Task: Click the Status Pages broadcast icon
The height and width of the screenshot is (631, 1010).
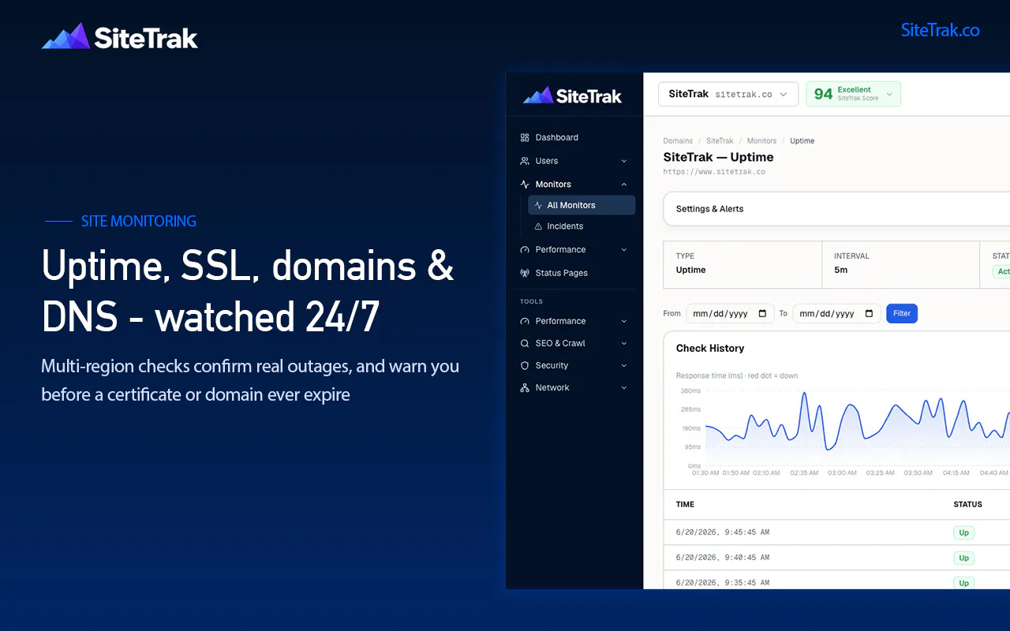Action: click(x=525, y=274)
